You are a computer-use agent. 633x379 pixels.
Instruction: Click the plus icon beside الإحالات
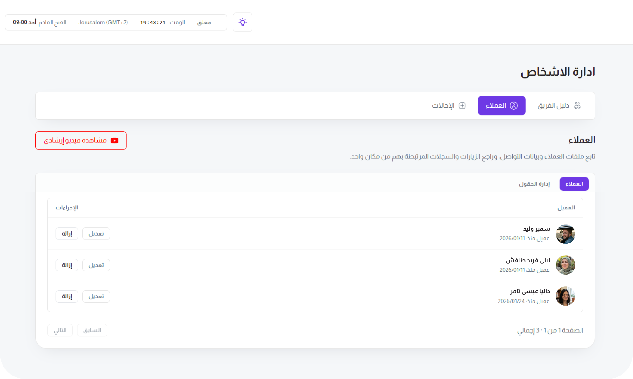(462, 106)
